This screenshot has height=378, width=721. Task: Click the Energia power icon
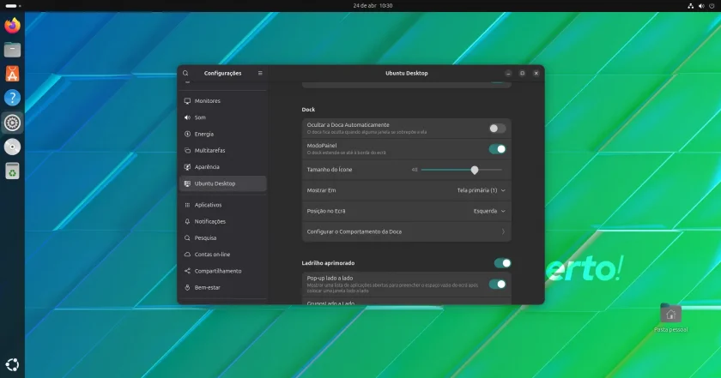187,134
